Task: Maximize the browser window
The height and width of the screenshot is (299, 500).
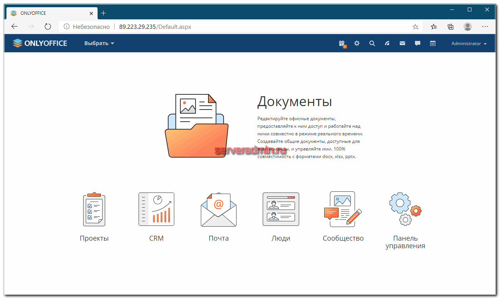Action: click(470, 9)
